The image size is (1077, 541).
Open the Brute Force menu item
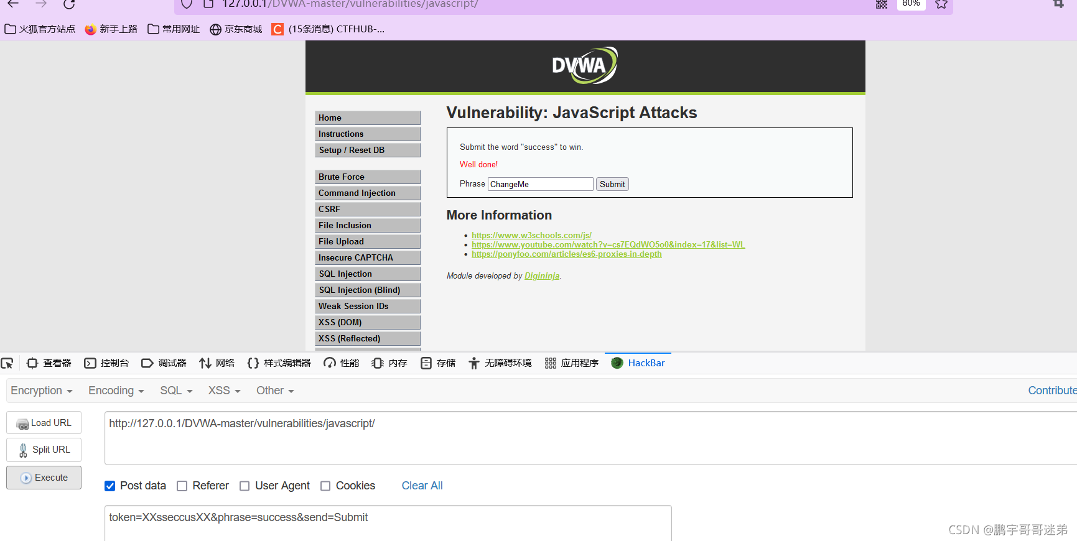point(368,177)
